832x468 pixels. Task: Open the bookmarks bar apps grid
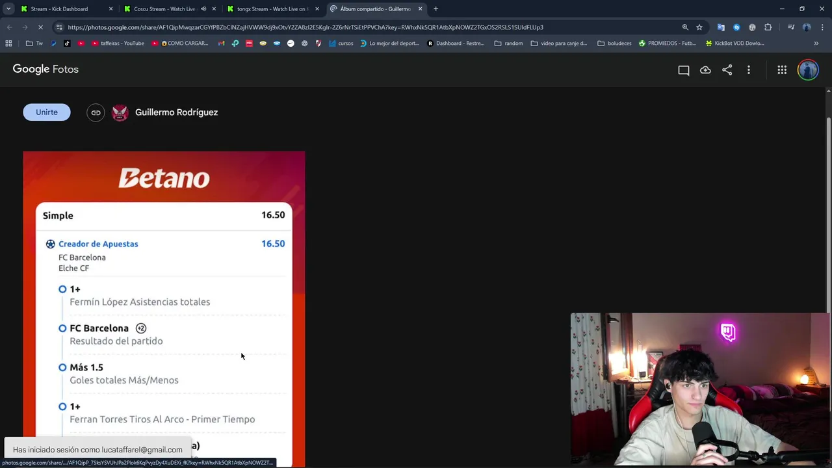click(x=8, y=44)
